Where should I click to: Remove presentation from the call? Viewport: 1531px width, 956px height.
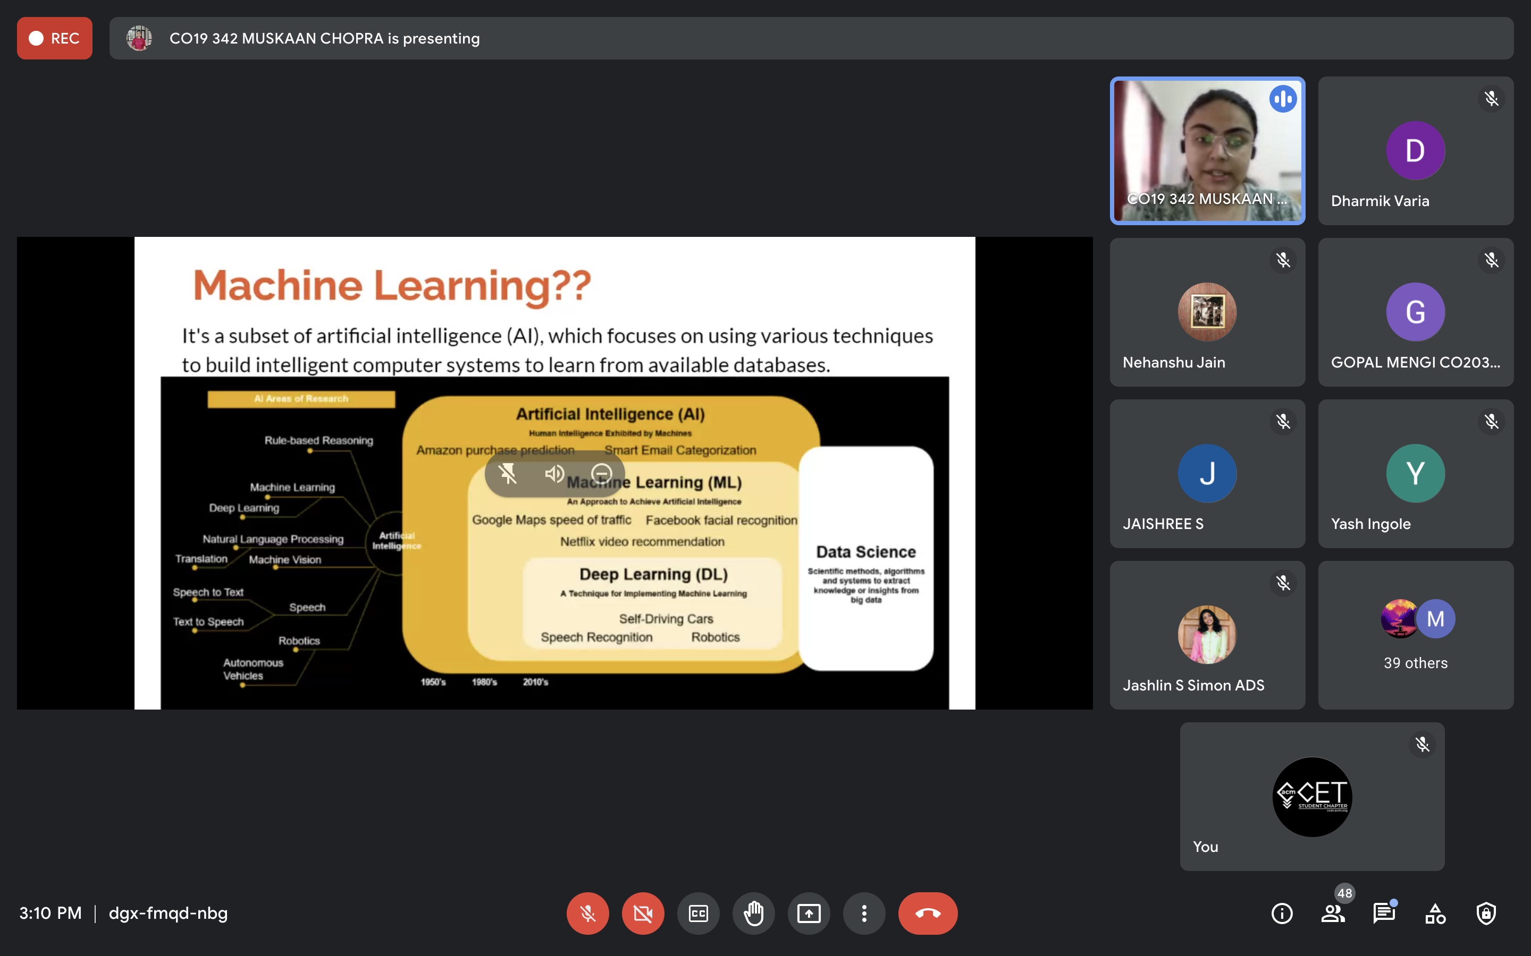601,474
